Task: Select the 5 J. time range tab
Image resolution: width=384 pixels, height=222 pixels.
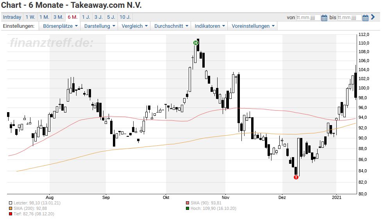Action: coord(111,17)
